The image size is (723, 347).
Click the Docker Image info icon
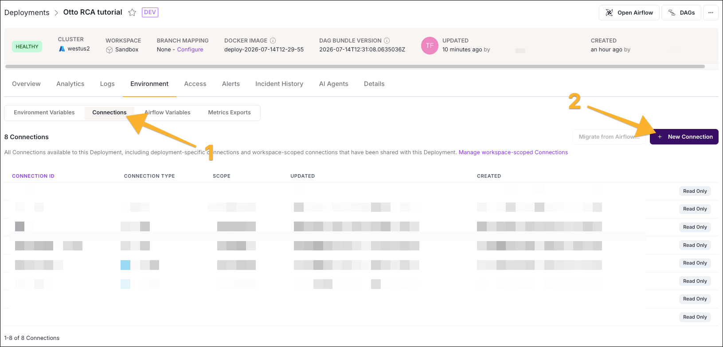(x=273, y=40)
